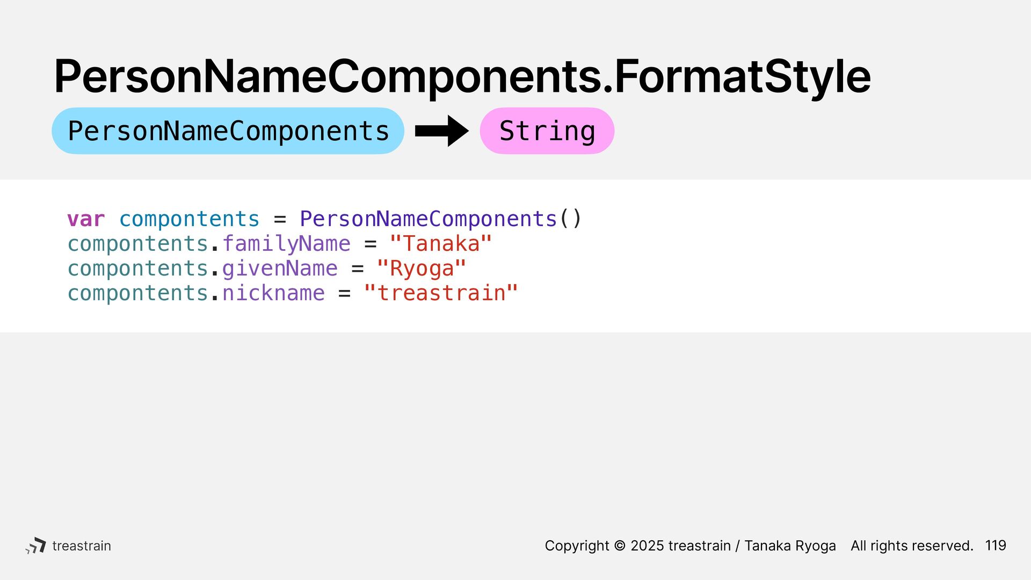1031x580 pixels.
Task: Click the givenName property
Action: coord(280,269)
